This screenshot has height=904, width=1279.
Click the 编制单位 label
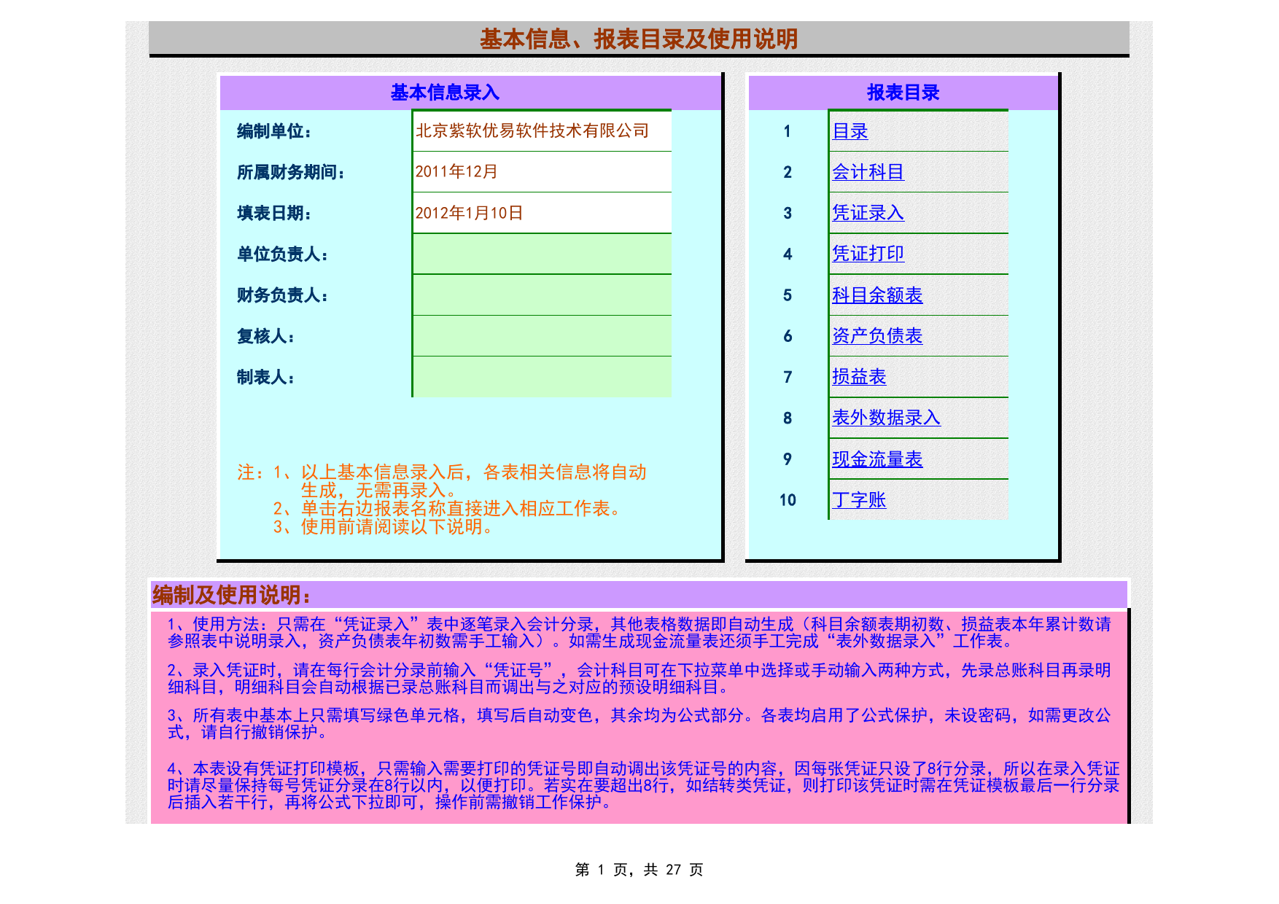tap(274, 131)
